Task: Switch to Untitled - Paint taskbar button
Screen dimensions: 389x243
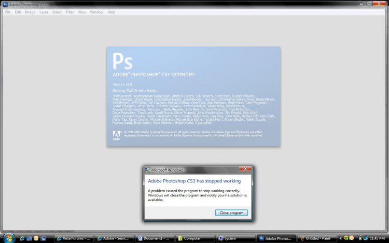Action: 316,238
